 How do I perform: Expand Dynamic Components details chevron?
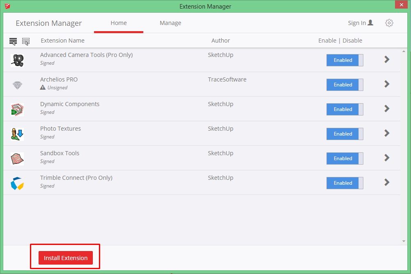tap(387, 109)
